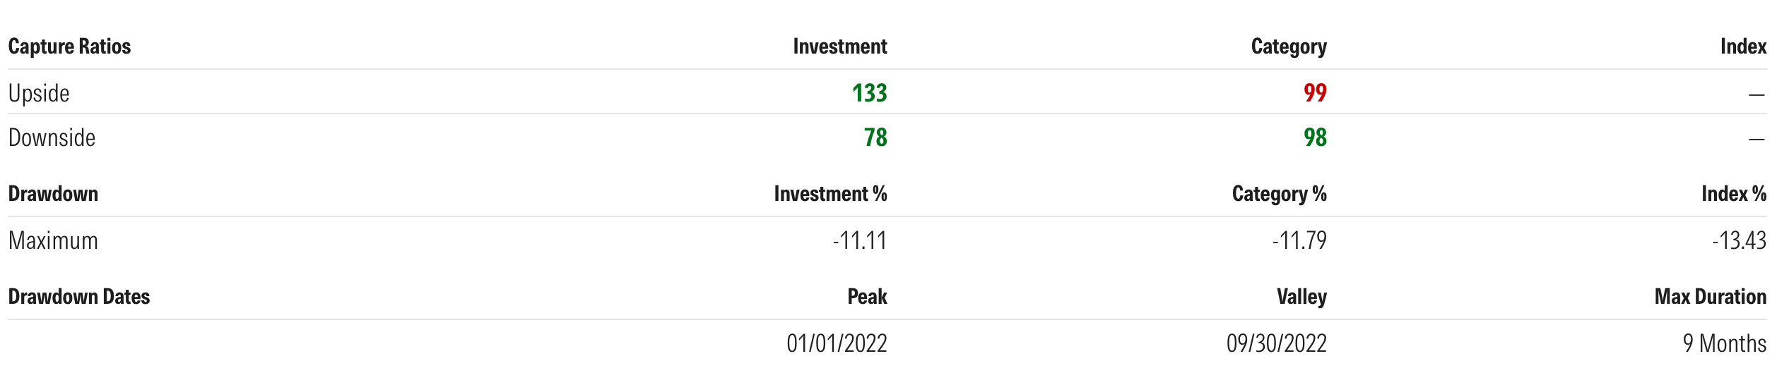Click the Category column header
This screenshot has width=1789, height=368.
pyautogui.click(x=1289, y=47)
